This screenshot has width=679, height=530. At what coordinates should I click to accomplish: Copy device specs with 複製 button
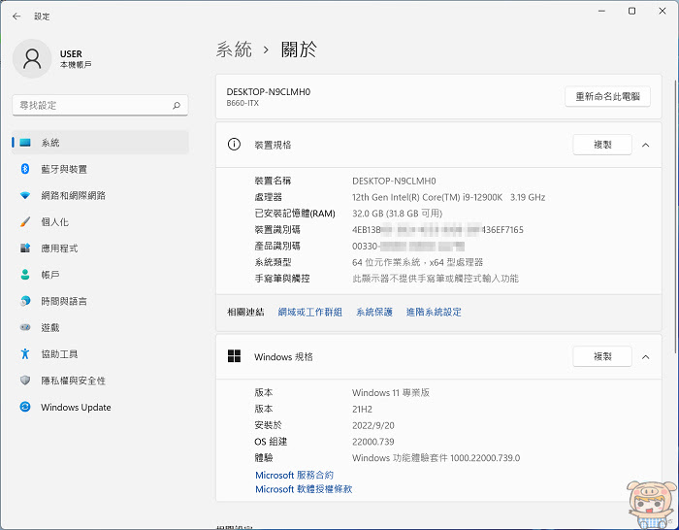pyautogui.click(x=602, y=145)
